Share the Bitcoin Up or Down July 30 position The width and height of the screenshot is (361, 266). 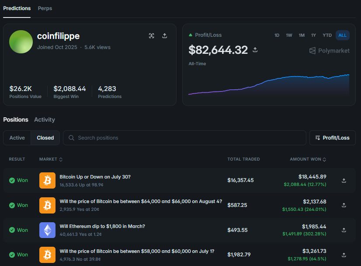[x=344, y=181]
